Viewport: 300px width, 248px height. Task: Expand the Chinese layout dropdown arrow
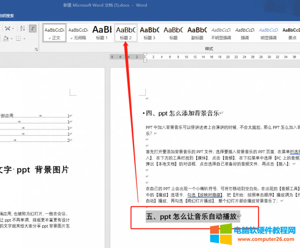click(13, 29)
